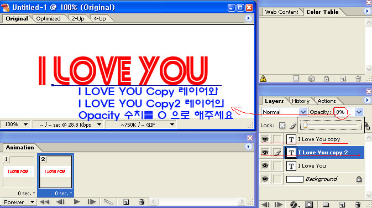The height and width of the screenshot is (208, 372).
Task: Select the Animation tab
Action: click(20, 148)
